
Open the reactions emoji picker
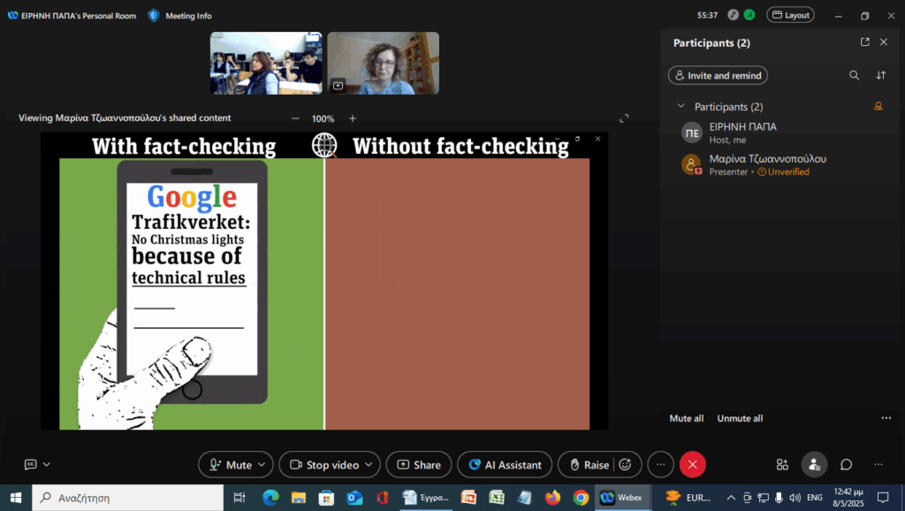tap(625, 464)
